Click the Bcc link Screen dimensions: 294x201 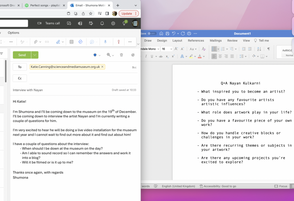[x=134, y=67]
